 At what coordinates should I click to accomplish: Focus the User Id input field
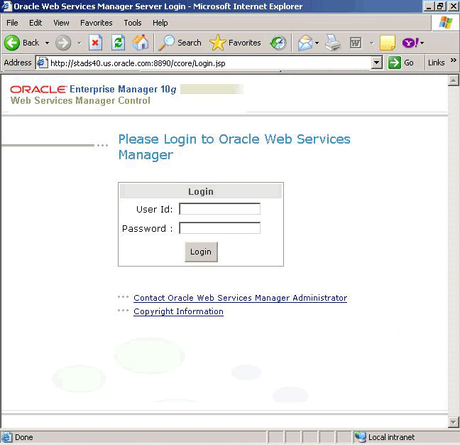(x=220, y=209)
